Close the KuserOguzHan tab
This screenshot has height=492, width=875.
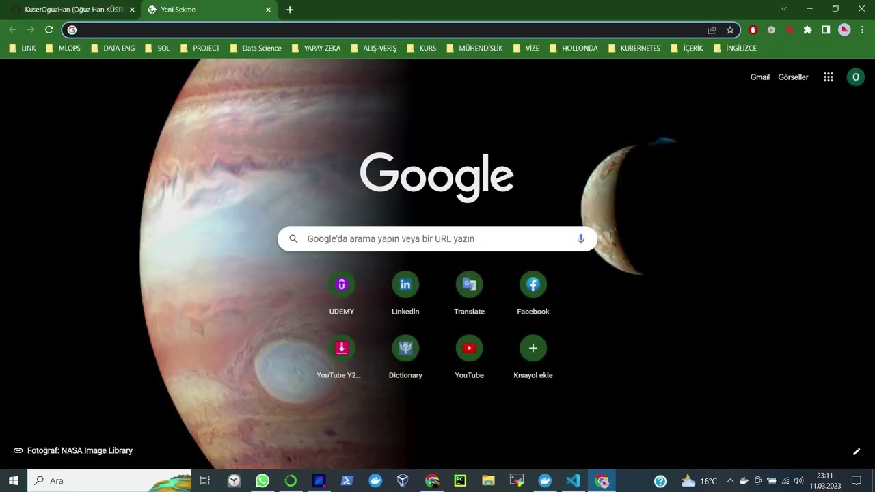tap(132, 10)
